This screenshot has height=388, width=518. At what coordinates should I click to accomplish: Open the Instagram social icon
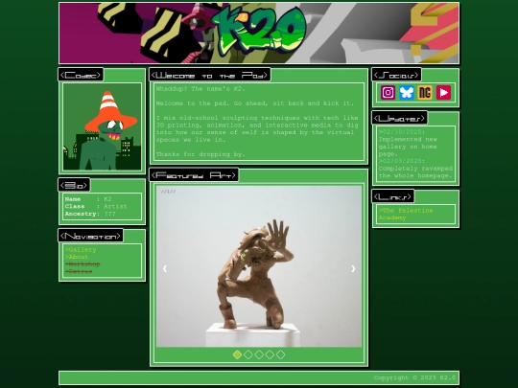click(388, 93)
